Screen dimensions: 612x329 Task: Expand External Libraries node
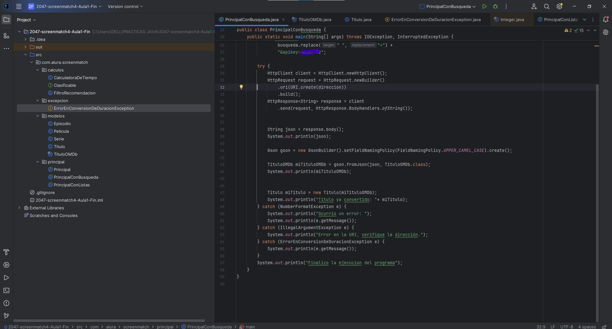[19, 208]
